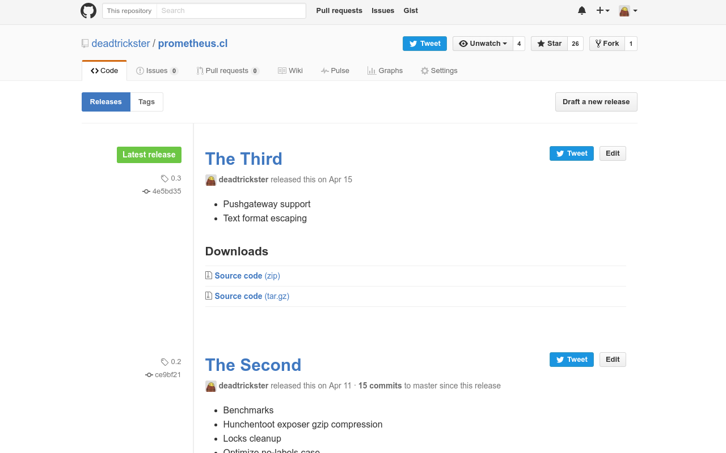
Task: Tweet about The Third release
Action: [x=572, y=153]
